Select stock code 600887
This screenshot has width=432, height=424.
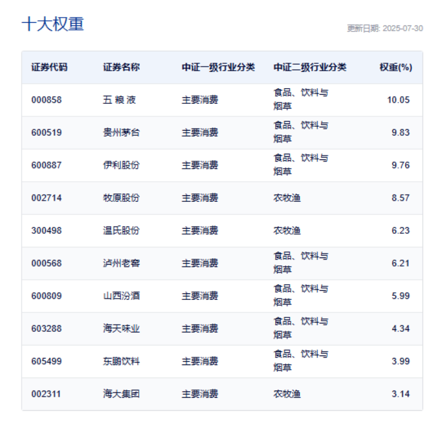click(46, 165)
